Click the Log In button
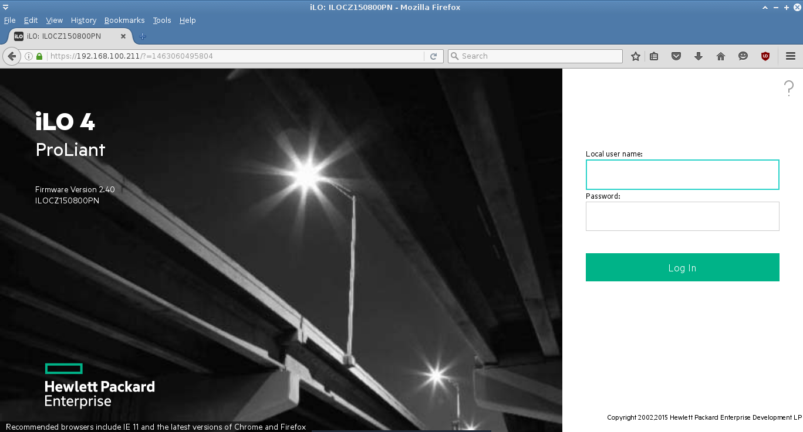 click(682, 267)
